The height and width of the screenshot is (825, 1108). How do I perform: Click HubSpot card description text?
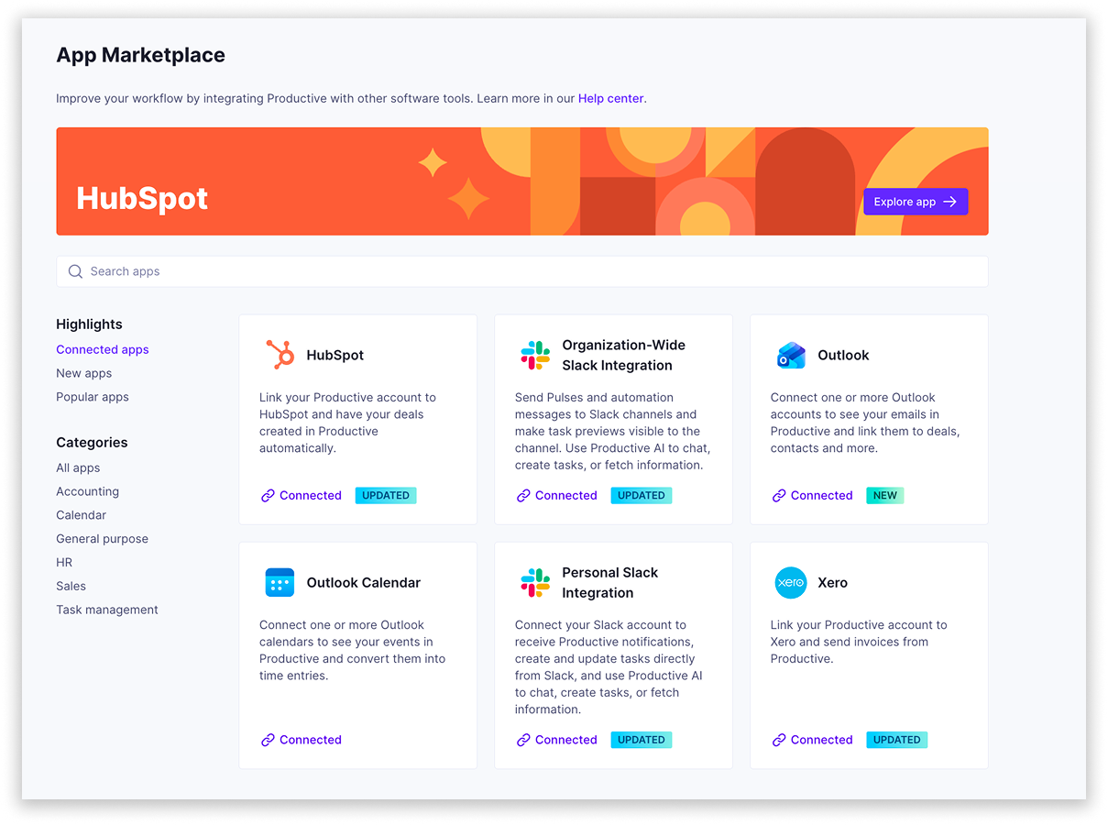click(x=348, y=423)
